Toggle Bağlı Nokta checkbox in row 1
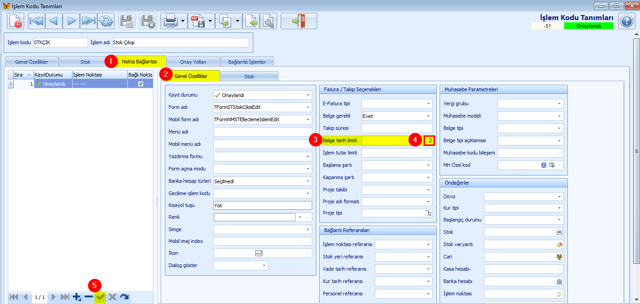Viewport: 640px width, 304px height. [140, 84]
